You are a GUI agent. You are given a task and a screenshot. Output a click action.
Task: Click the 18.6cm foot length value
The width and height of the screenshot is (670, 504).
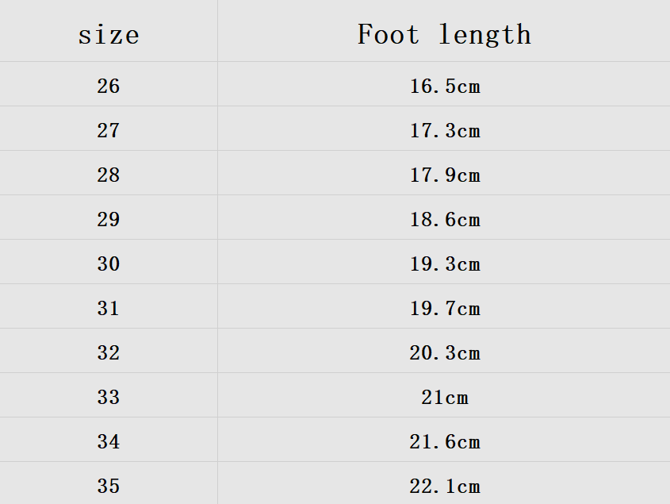(444, 219)
